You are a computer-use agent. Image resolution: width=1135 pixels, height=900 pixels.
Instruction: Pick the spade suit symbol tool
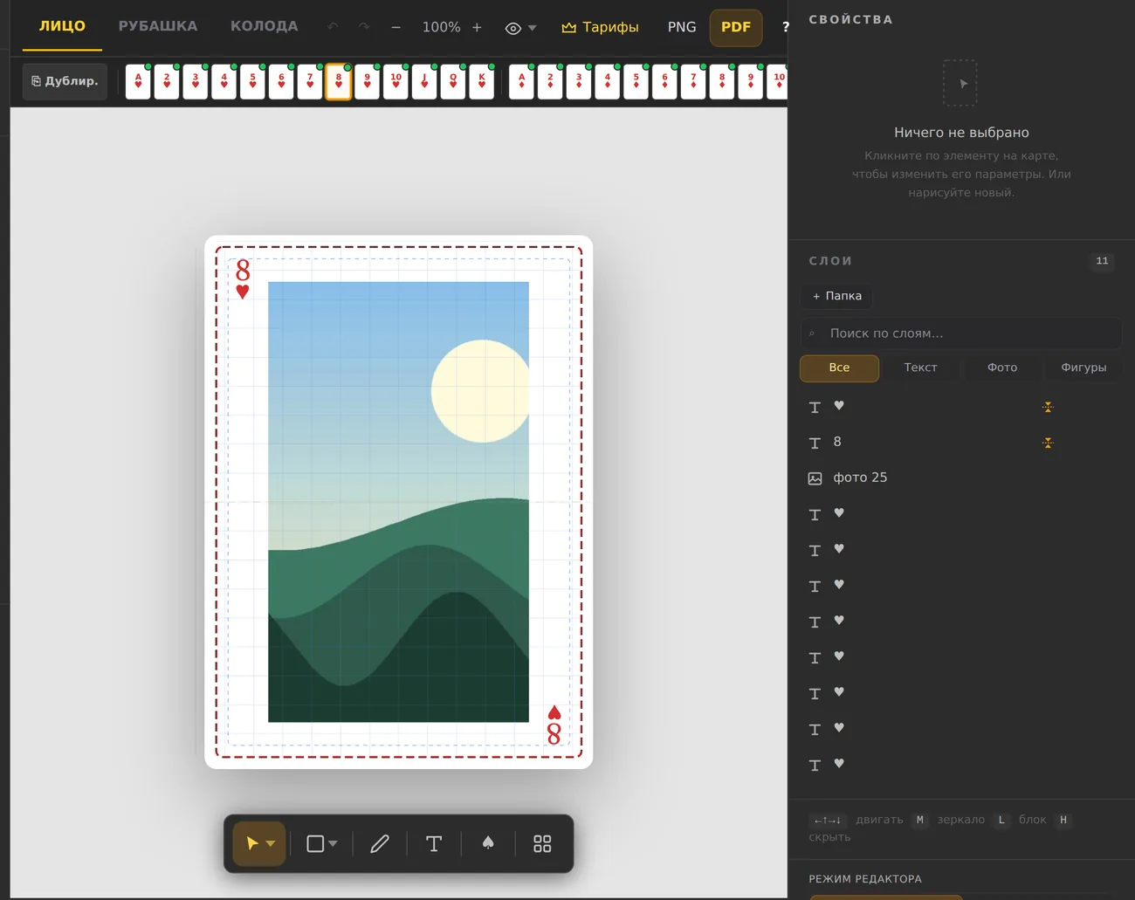pyautogui.click(x=488, y=843)
